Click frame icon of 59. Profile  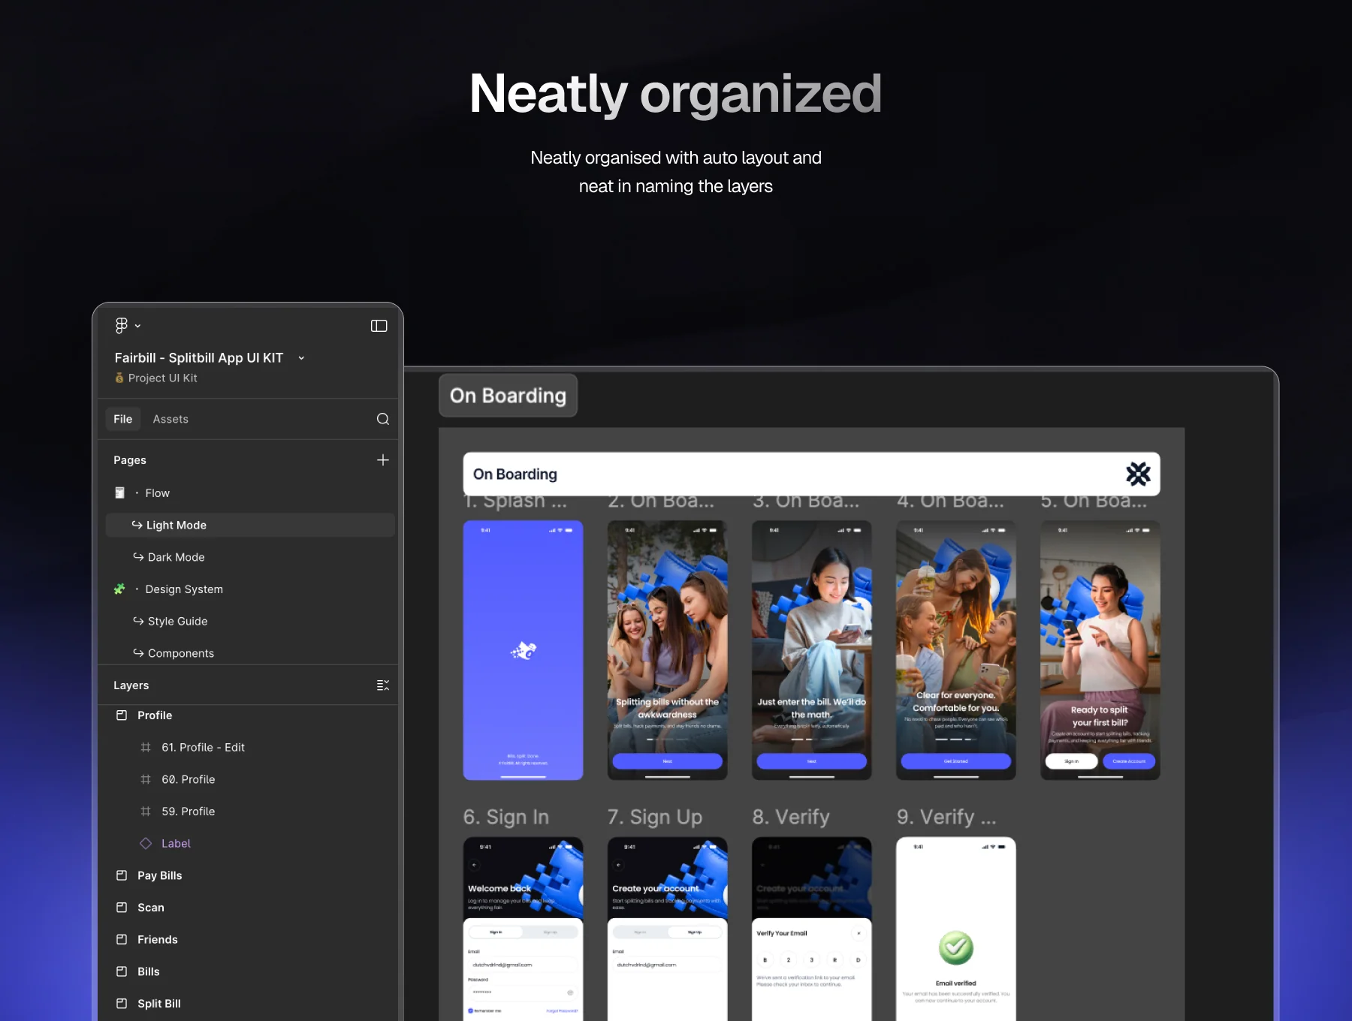[146, 812]
